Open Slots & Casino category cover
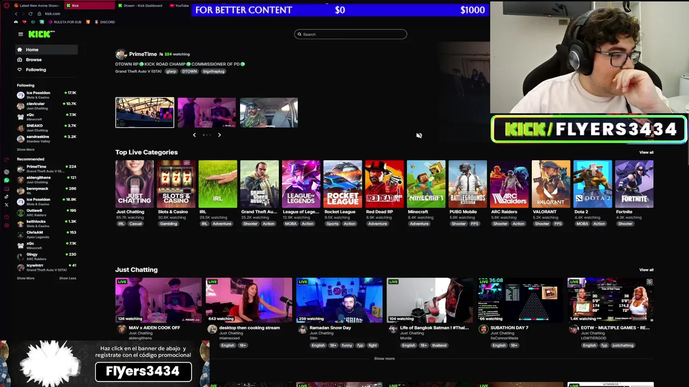The image size is (689, 387). point(176,184)
